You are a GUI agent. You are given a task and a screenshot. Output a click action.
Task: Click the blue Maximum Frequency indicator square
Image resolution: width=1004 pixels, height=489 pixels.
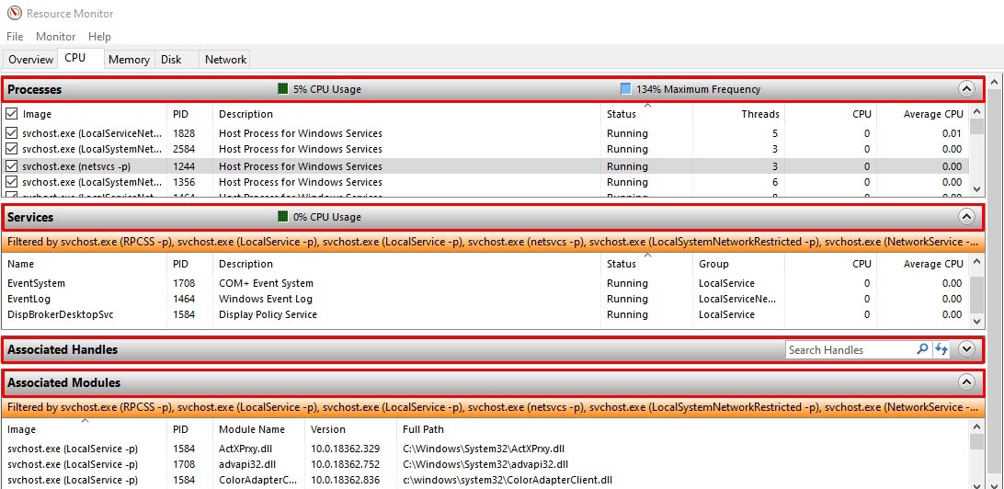pos(625,89)
